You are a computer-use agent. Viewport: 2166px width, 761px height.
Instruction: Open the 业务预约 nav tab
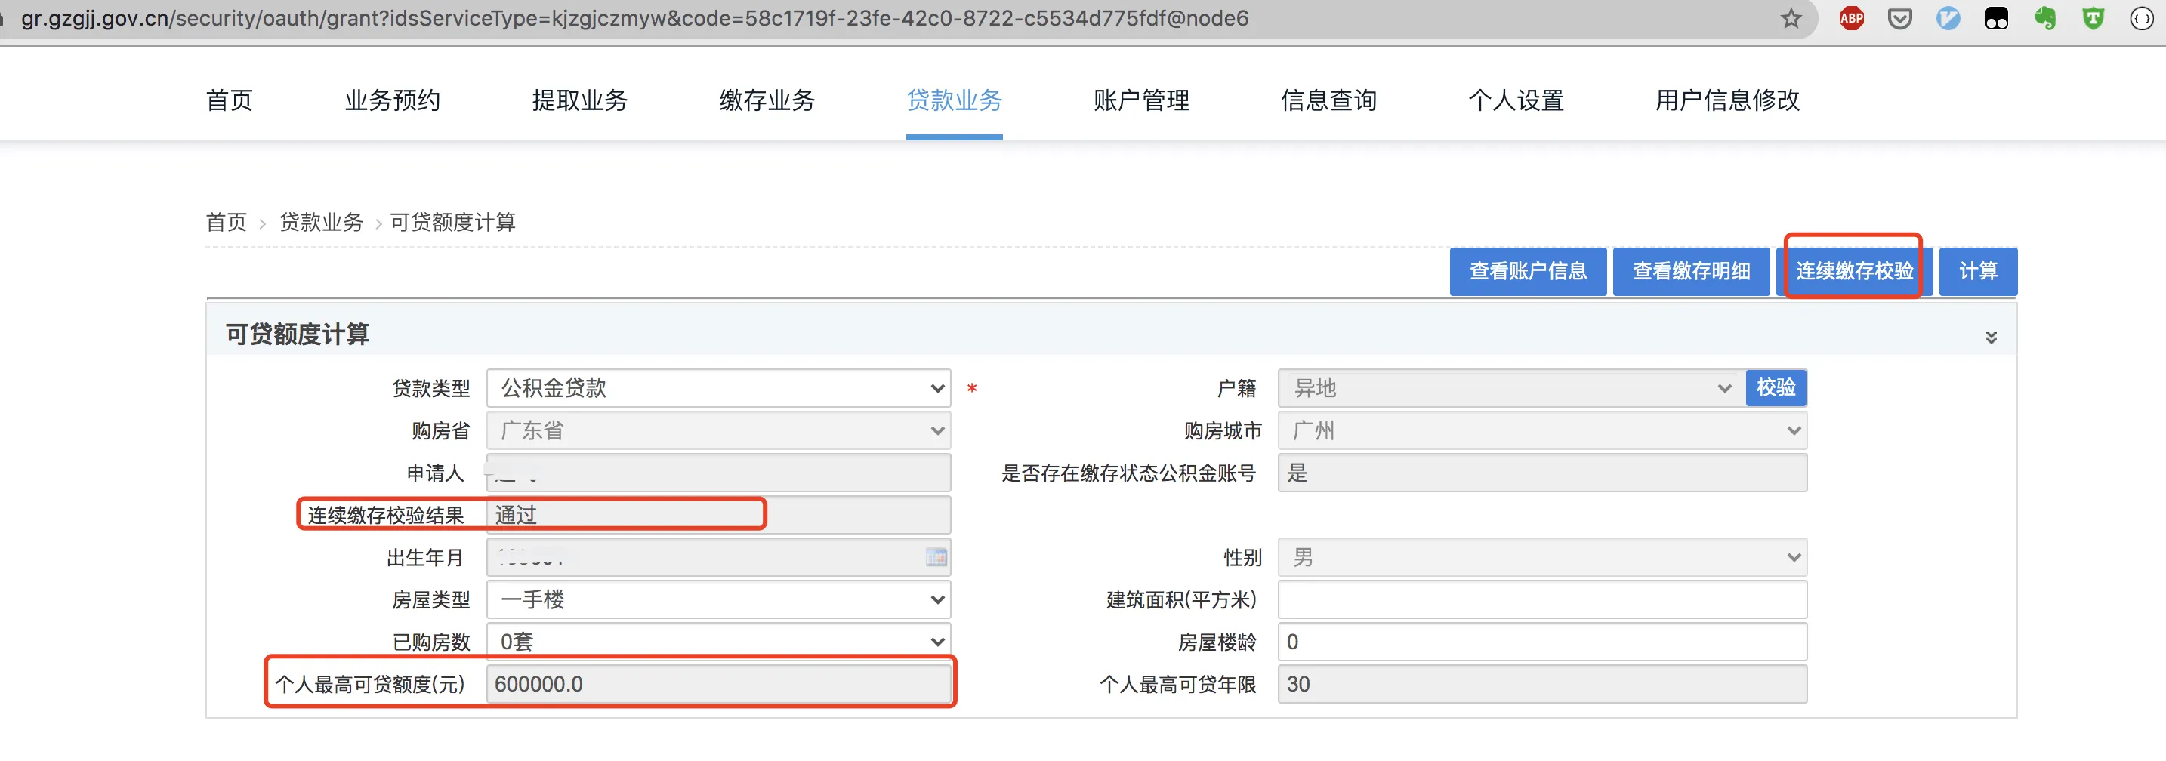pyautogui.click(x=392, y=100)
